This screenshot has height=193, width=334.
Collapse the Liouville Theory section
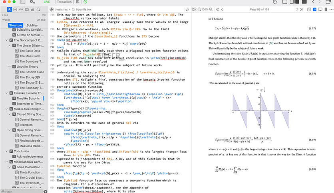[10, 67]
